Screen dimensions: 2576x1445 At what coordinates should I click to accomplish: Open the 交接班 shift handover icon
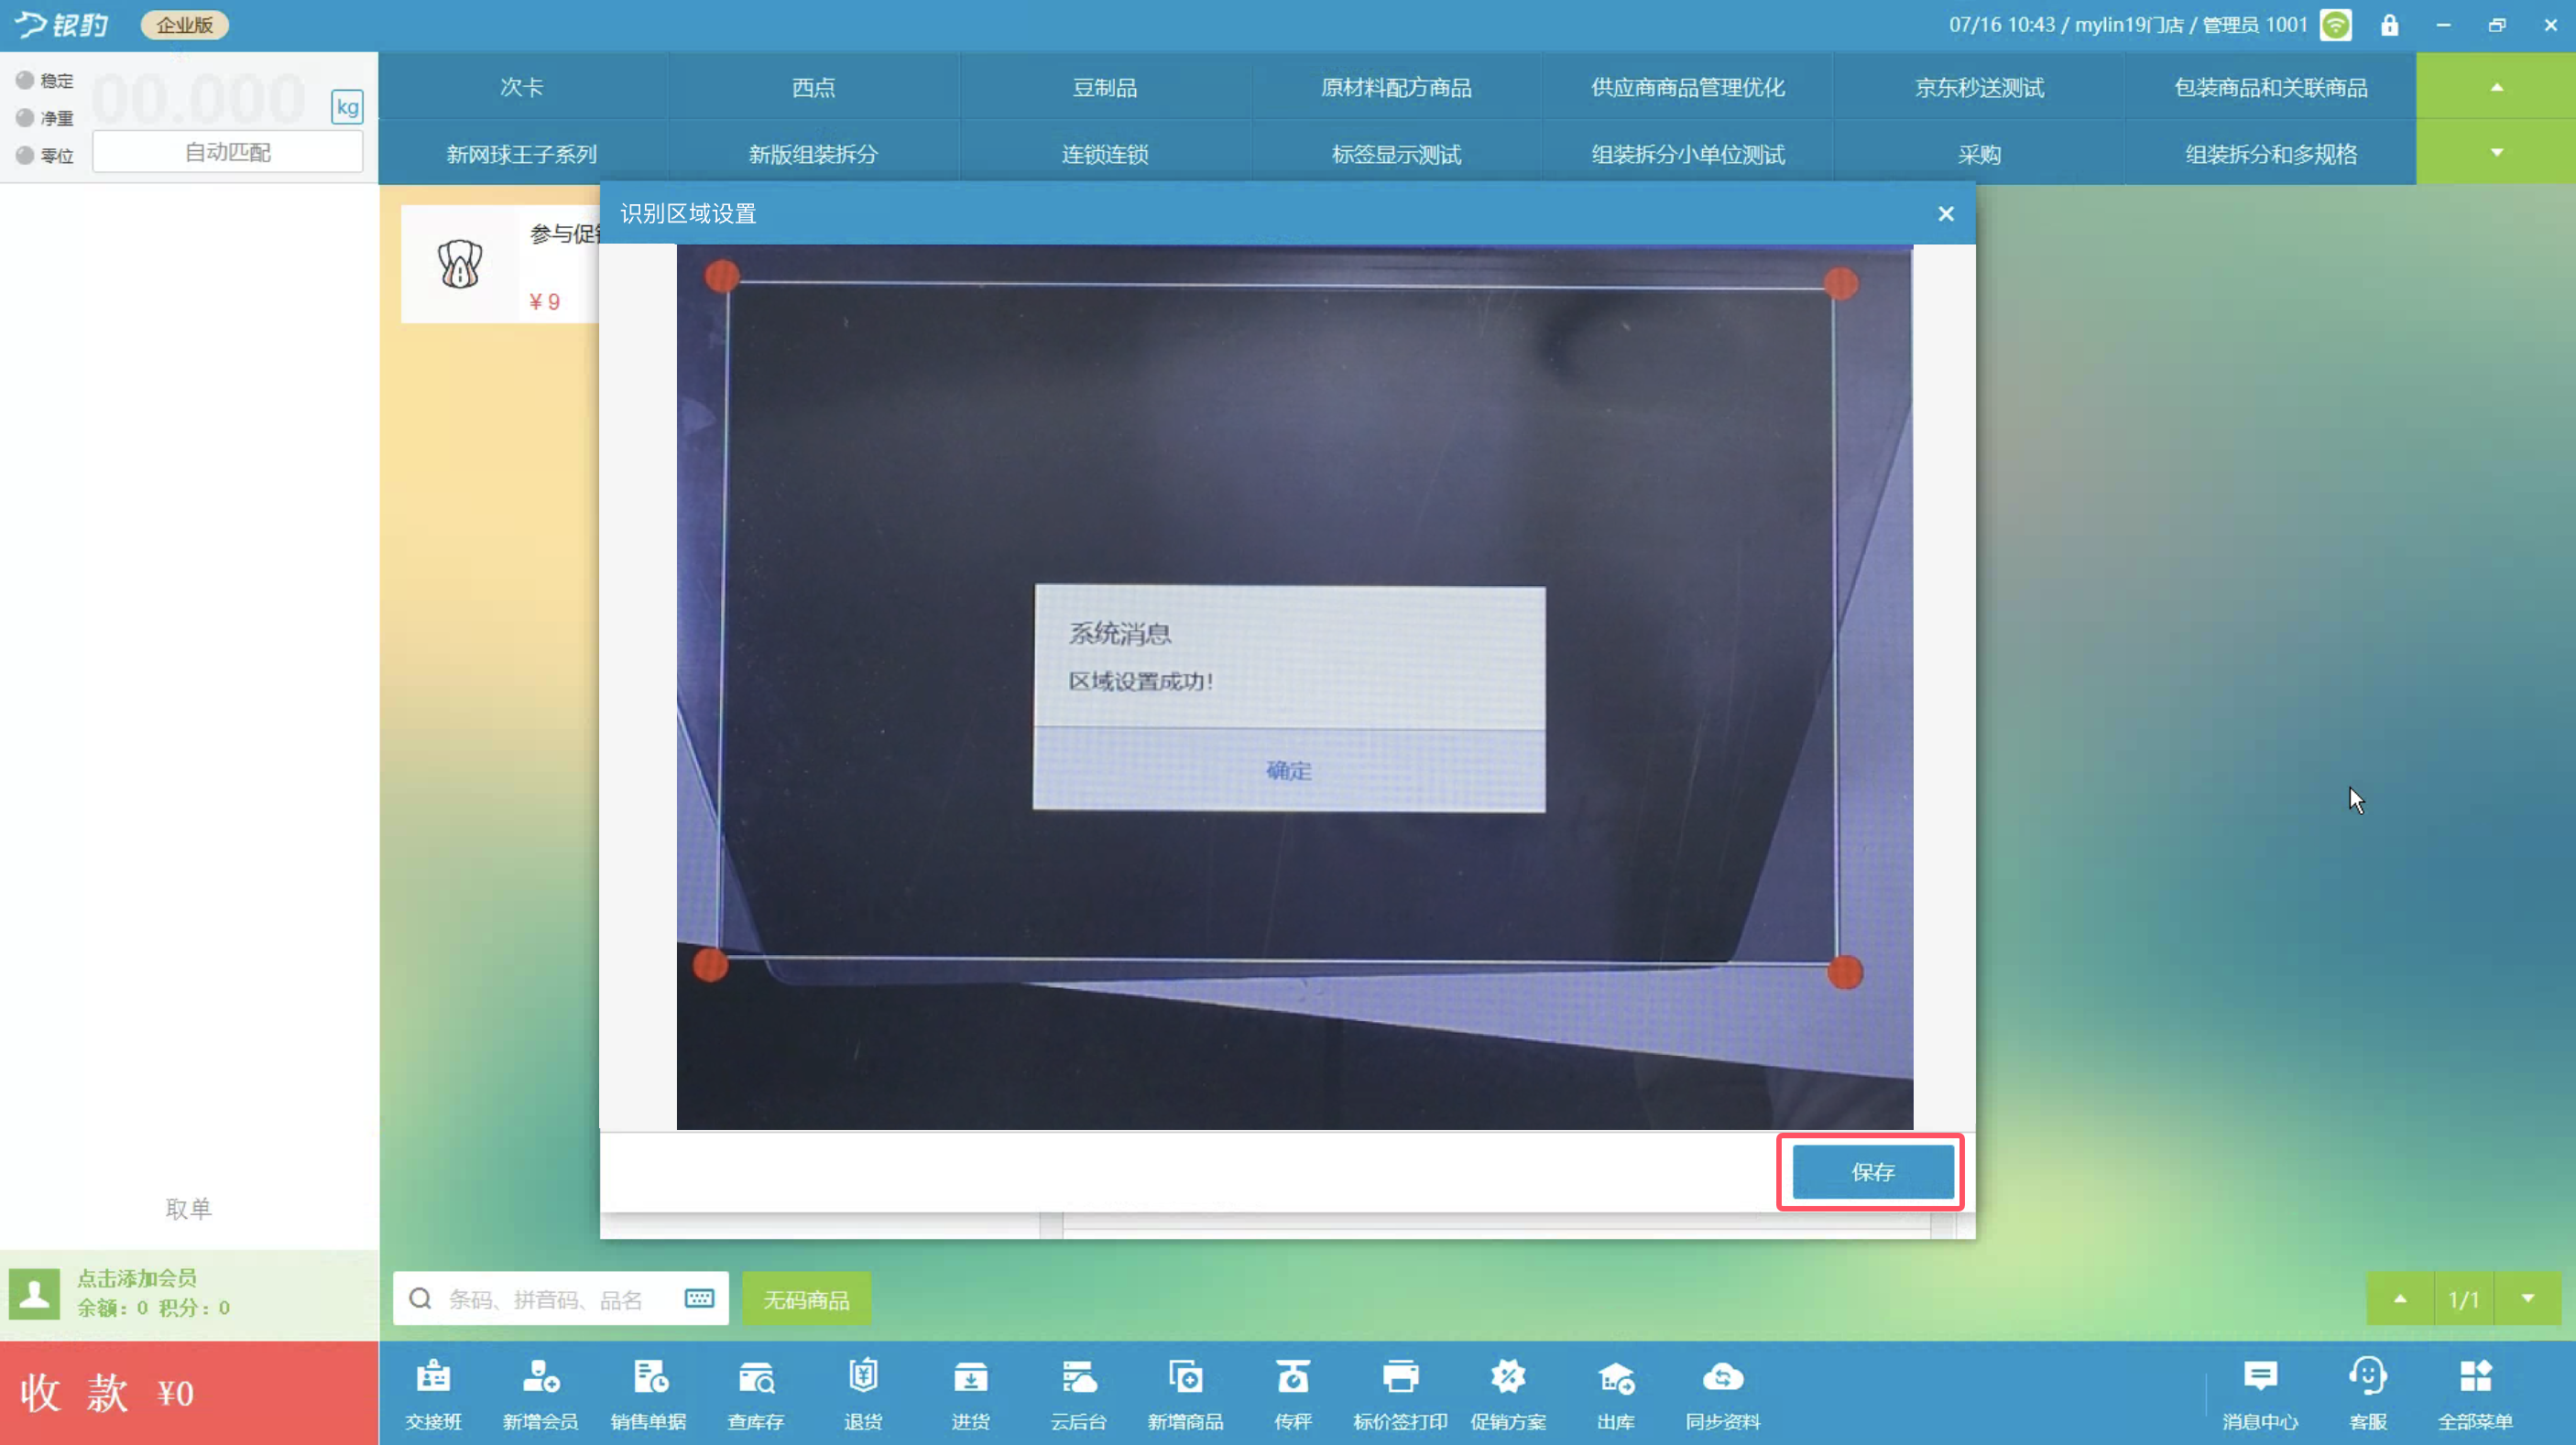pos(433,1393)
